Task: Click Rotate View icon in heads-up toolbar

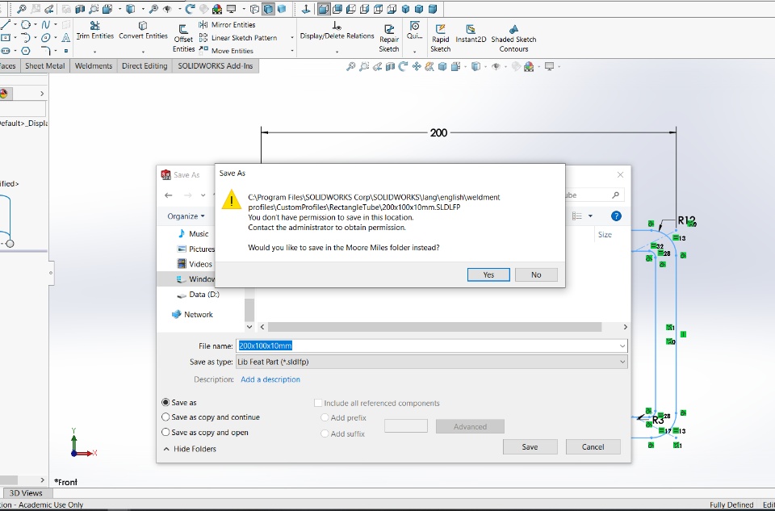Action: click(x=404, y=66)
